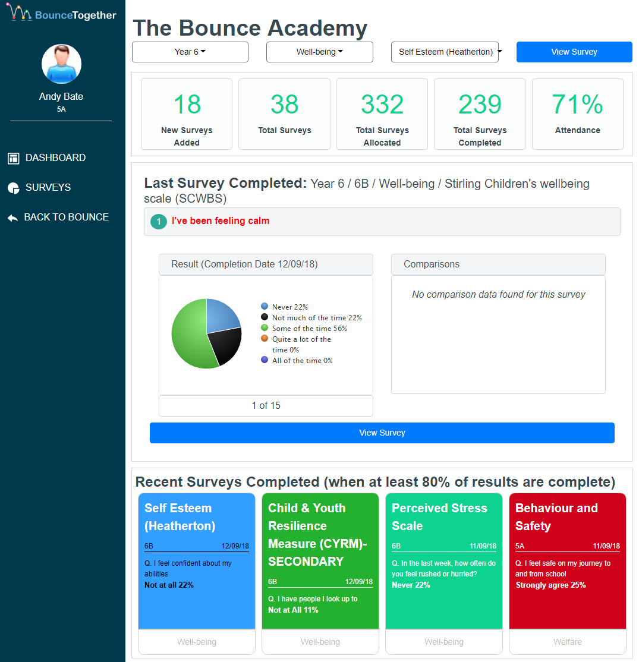Image resolution: width=639 pixels, height=662 pixels.
Task: Click "No comparison data found for this survey"
Action: (x=498, y=294)
